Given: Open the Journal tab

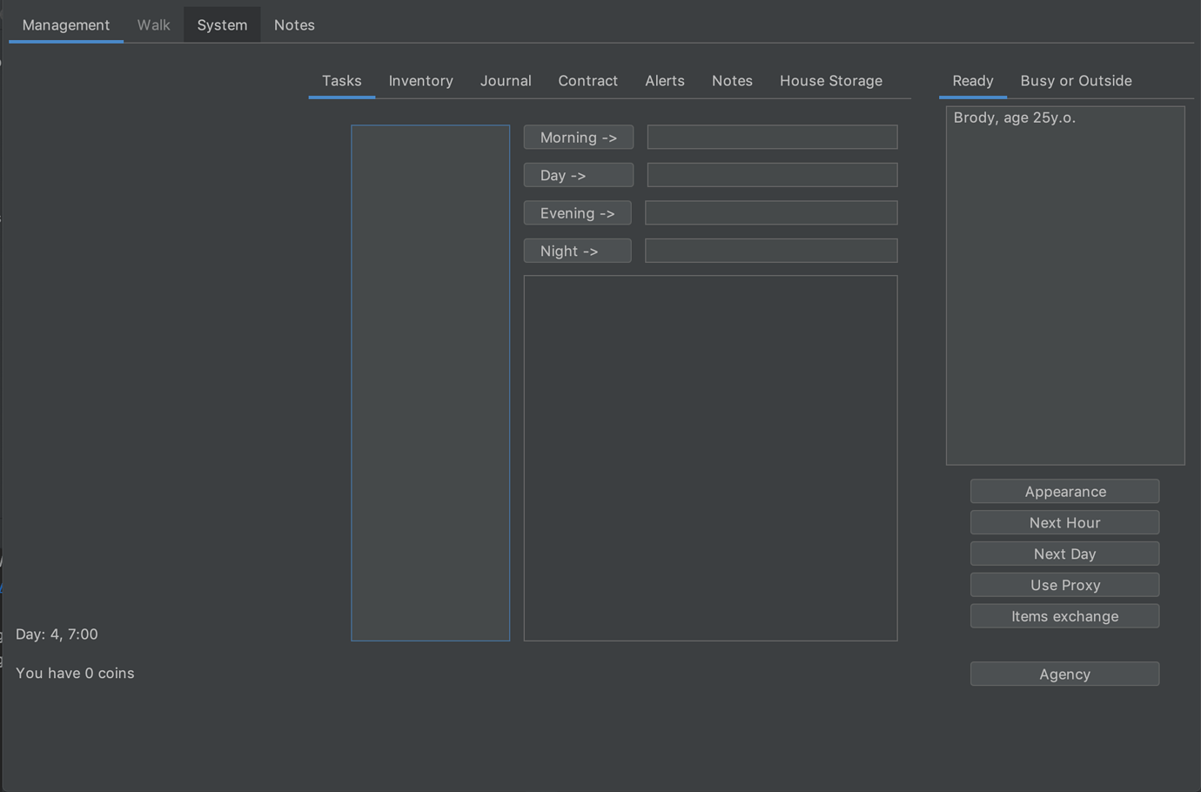Looking at the screenshot, I should pyautogui.click(x=505, y=80).
